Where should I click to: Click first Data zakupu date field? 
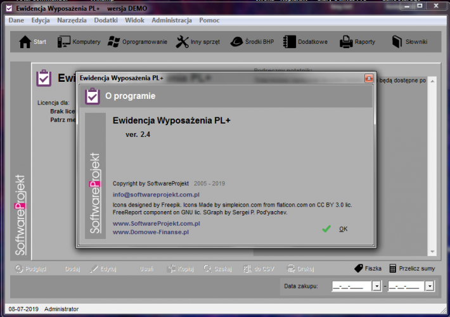pos(352,287)
